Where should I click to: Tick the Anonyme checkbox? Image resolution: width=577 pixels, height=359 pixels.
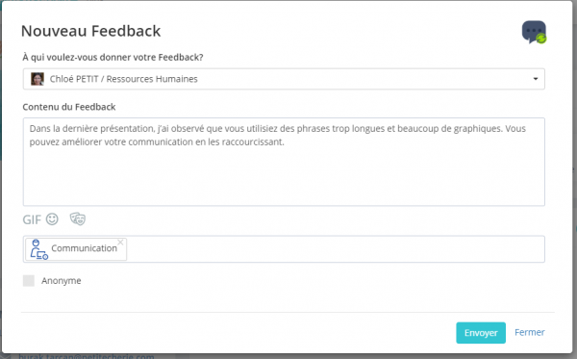pyautogui.click(x=29, y=281)
